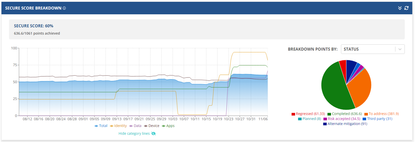Click the info icon beside Secure Score Breakdown
Viewport: 415px width, 142px height.
click(64, 8)
